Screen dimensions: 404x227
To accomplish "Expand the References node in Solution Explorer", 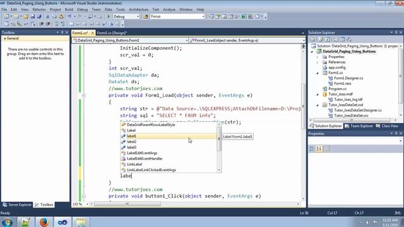I will coord(318,62).
